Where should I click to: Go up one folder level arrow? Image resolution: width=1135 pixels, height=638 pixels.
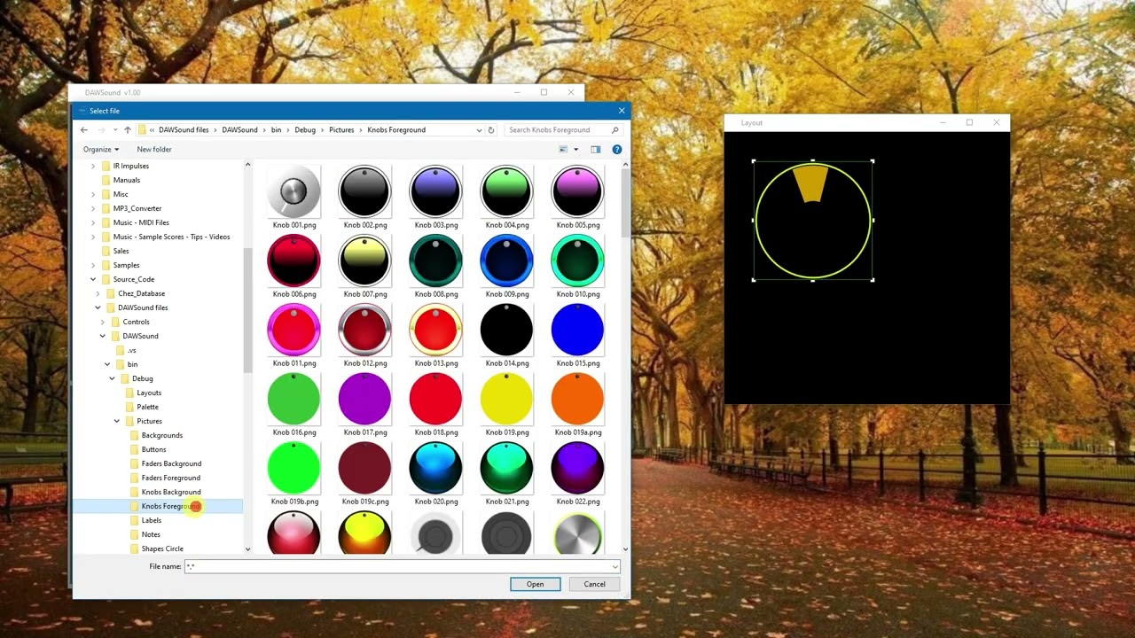pos(128,130)
